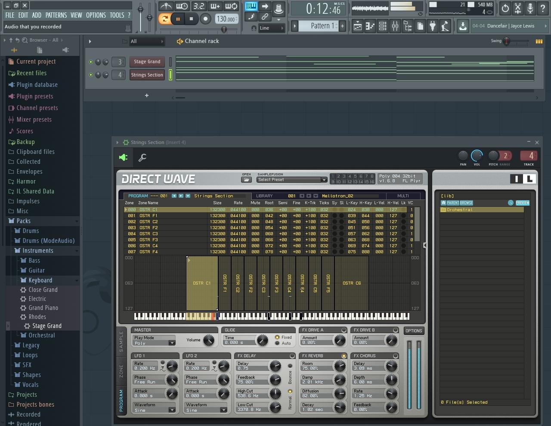Collapse the Packs folder
The image size is (551, 426).
(x=42, y=221)
